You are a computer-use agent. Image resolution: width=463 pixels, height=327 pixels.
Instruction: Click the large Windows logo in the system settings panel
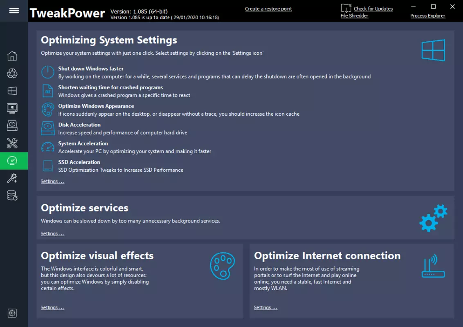pos(433,50)
